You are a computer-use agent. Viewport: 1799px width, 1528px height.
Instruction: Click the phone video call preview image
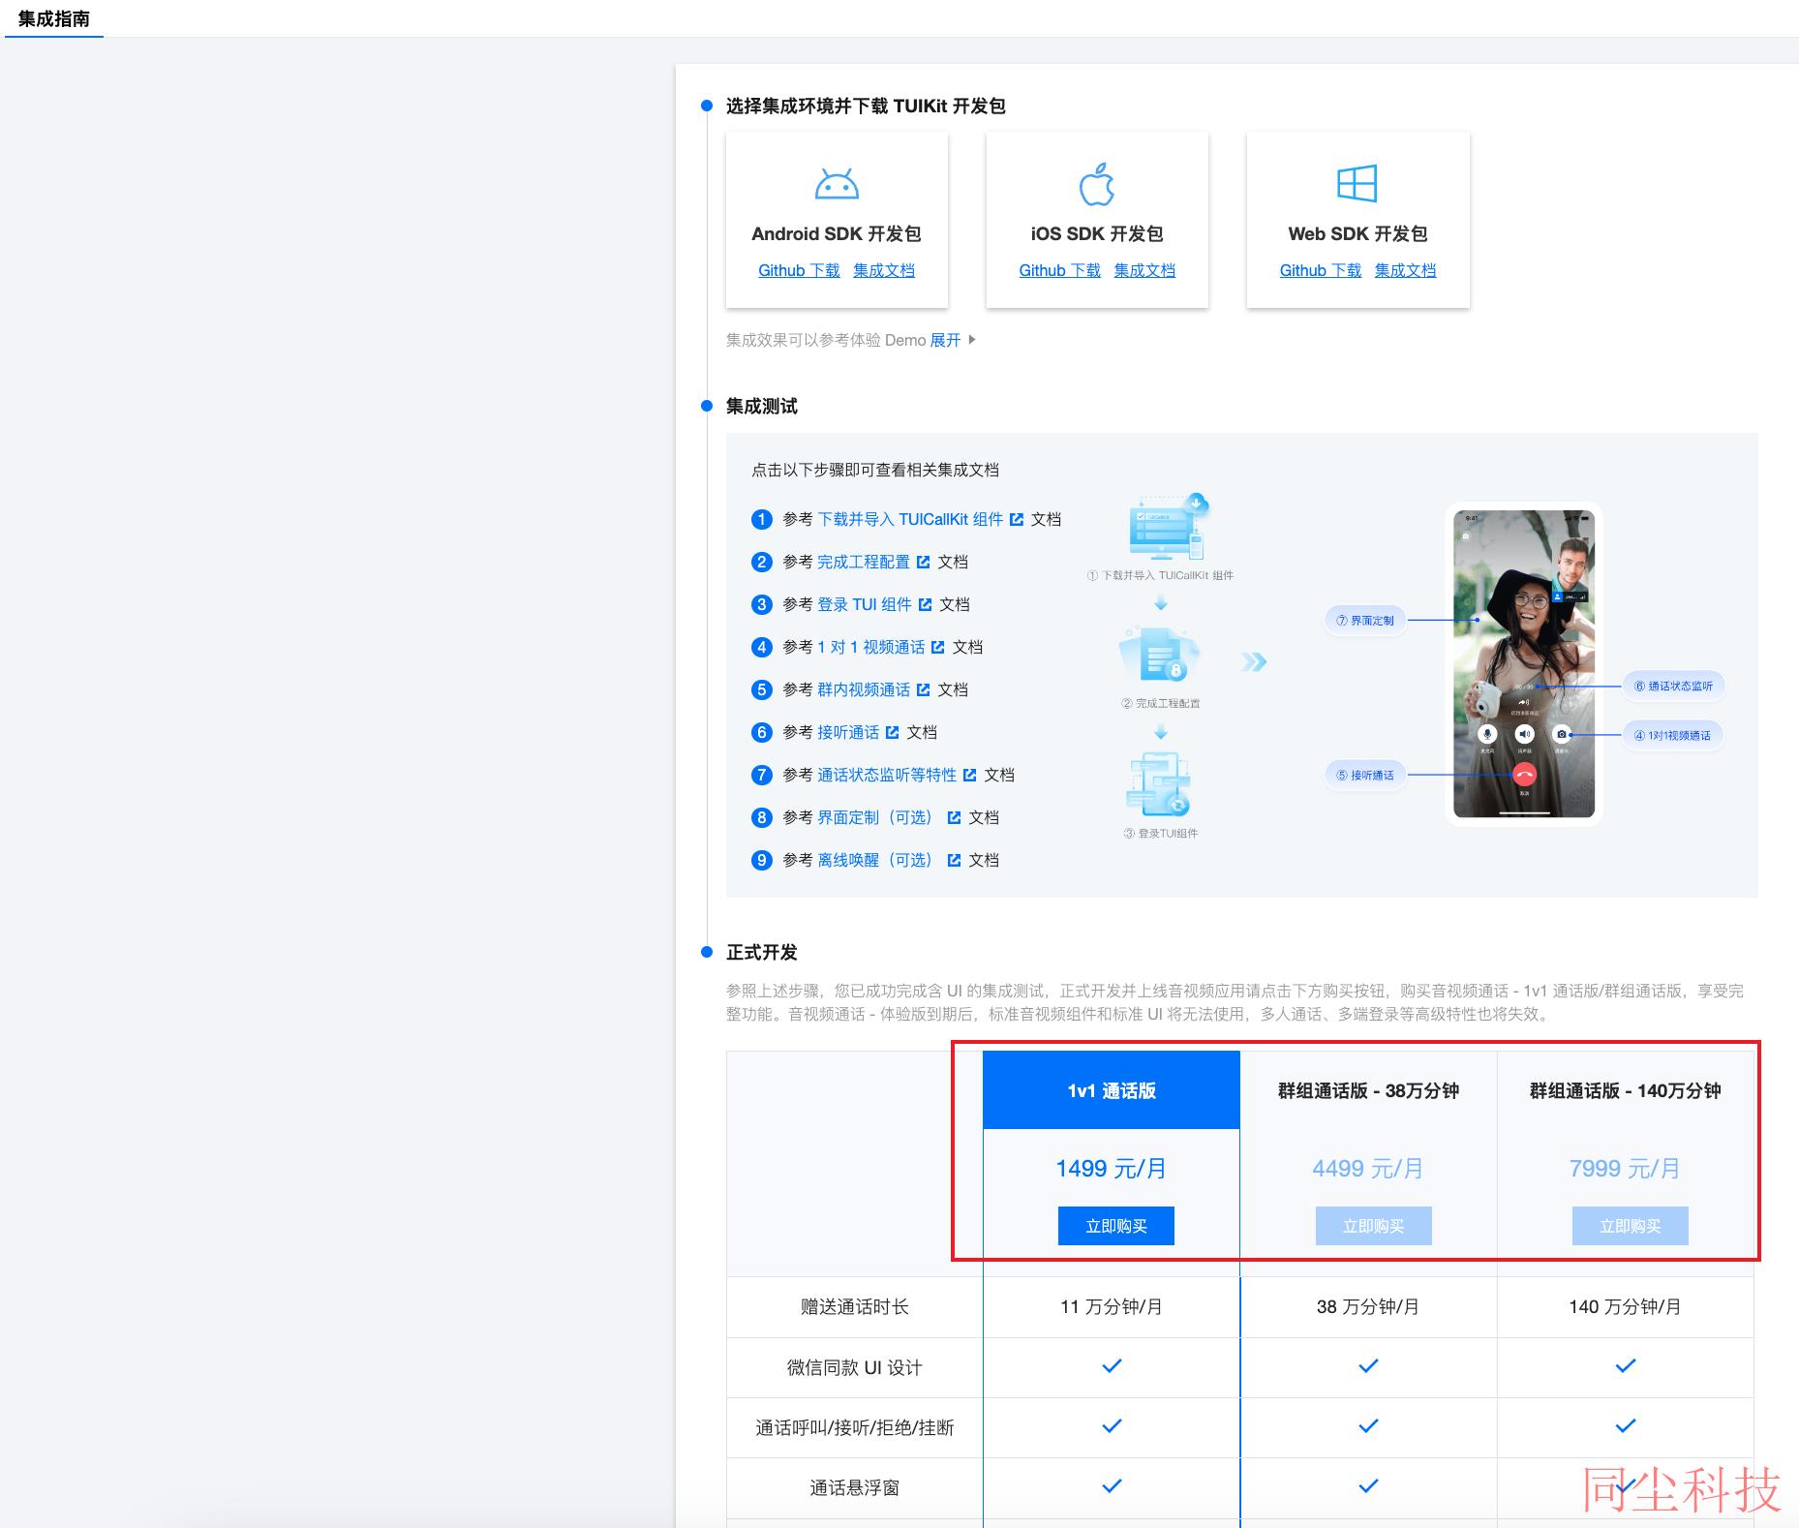1524,663
